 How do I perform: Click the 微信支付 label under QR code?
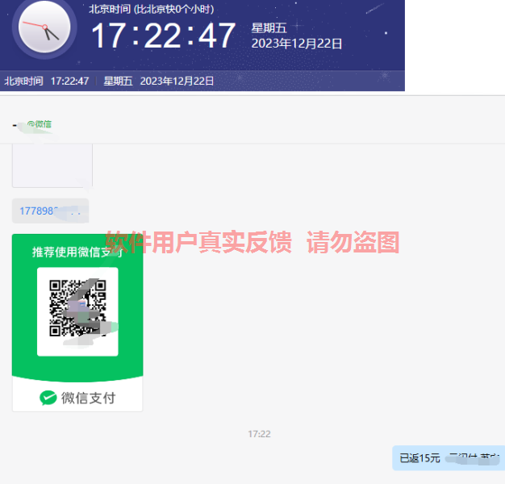tap(88, 398)
